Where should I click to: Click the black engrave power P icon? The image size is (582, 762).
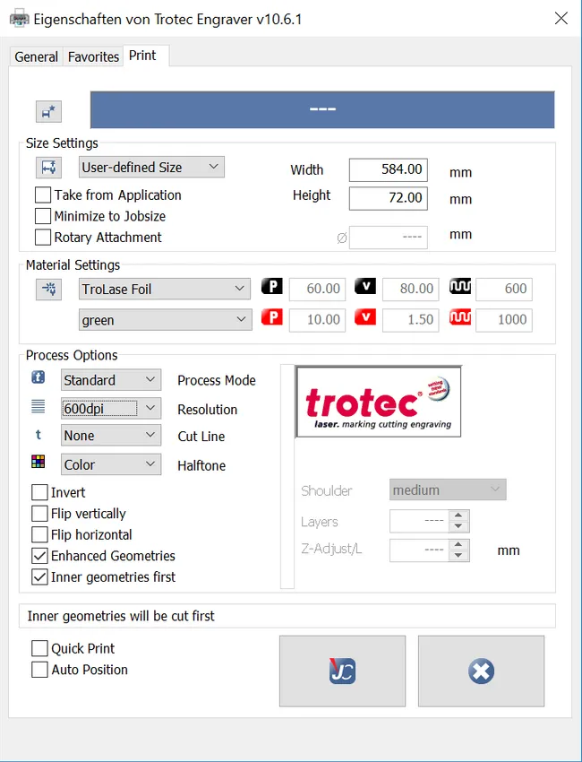pyautogui.click(x=272, y=286)
